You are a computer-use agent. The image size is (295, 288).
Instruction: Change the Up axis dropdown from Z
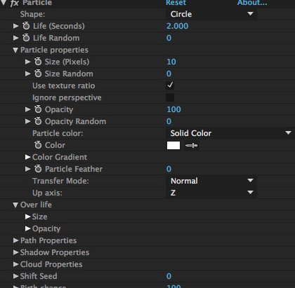[x=211, y=193]
